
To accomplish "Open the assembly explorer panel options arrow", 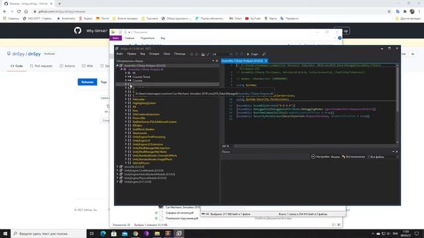I will pyautogui.click(x=213, y=61).
